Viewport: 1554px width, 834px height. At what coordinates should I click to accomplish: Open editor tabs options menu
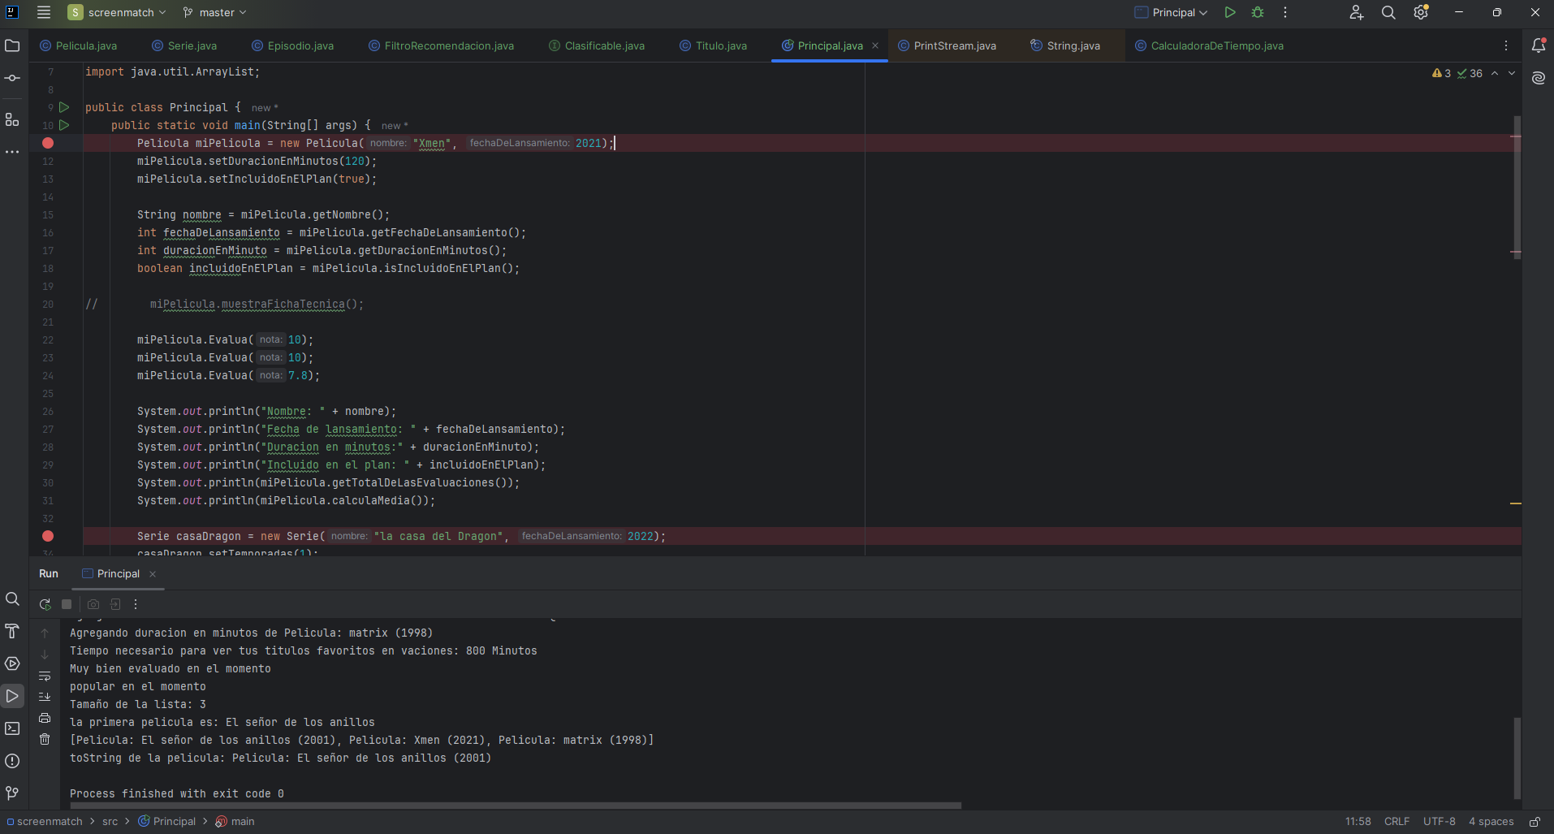1506,45
